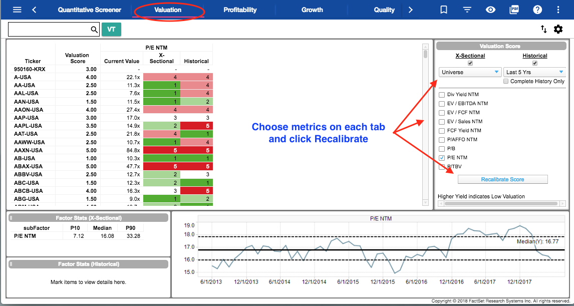The image size is (574, 306).
Task: Click Valuation Score panel horizontal scrollbar
Action: coord(501,203)
